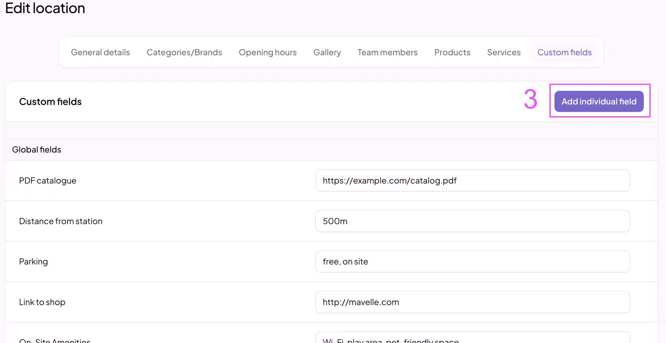This screenshot has width=666, height=343.
Task: Click the Link to shop label
Action: click(x=42, y=302)
